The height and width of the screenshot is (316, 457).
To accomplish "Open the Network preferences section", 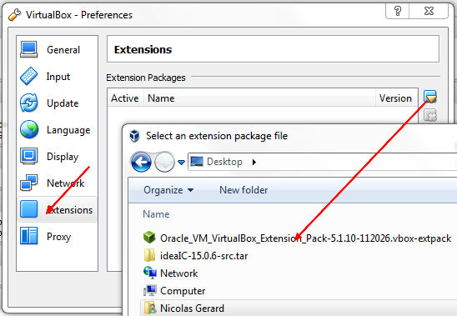I will click(x=57, y=183).
